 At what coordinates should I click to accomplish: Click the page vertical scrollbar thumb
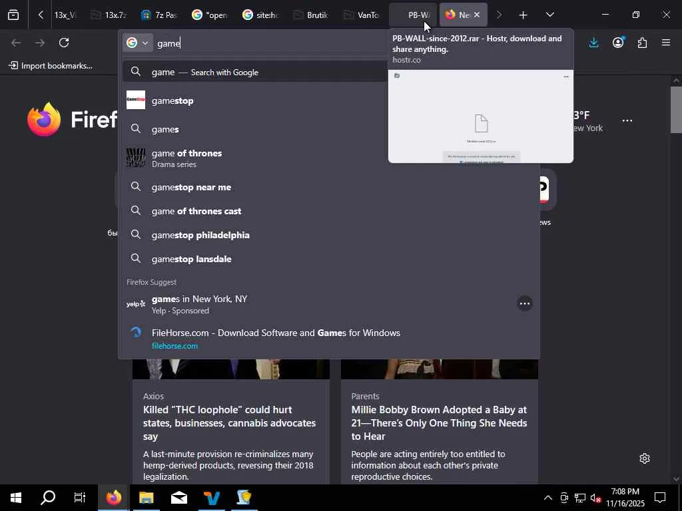[676, 110]
